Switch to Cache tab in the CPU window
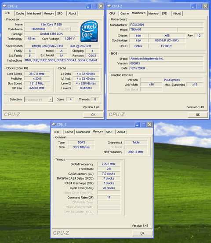Screen dimensions: 211x243 point(20,14)
